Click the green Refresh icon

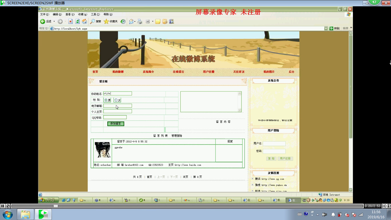pyautogui.click(x=78, y=21)
